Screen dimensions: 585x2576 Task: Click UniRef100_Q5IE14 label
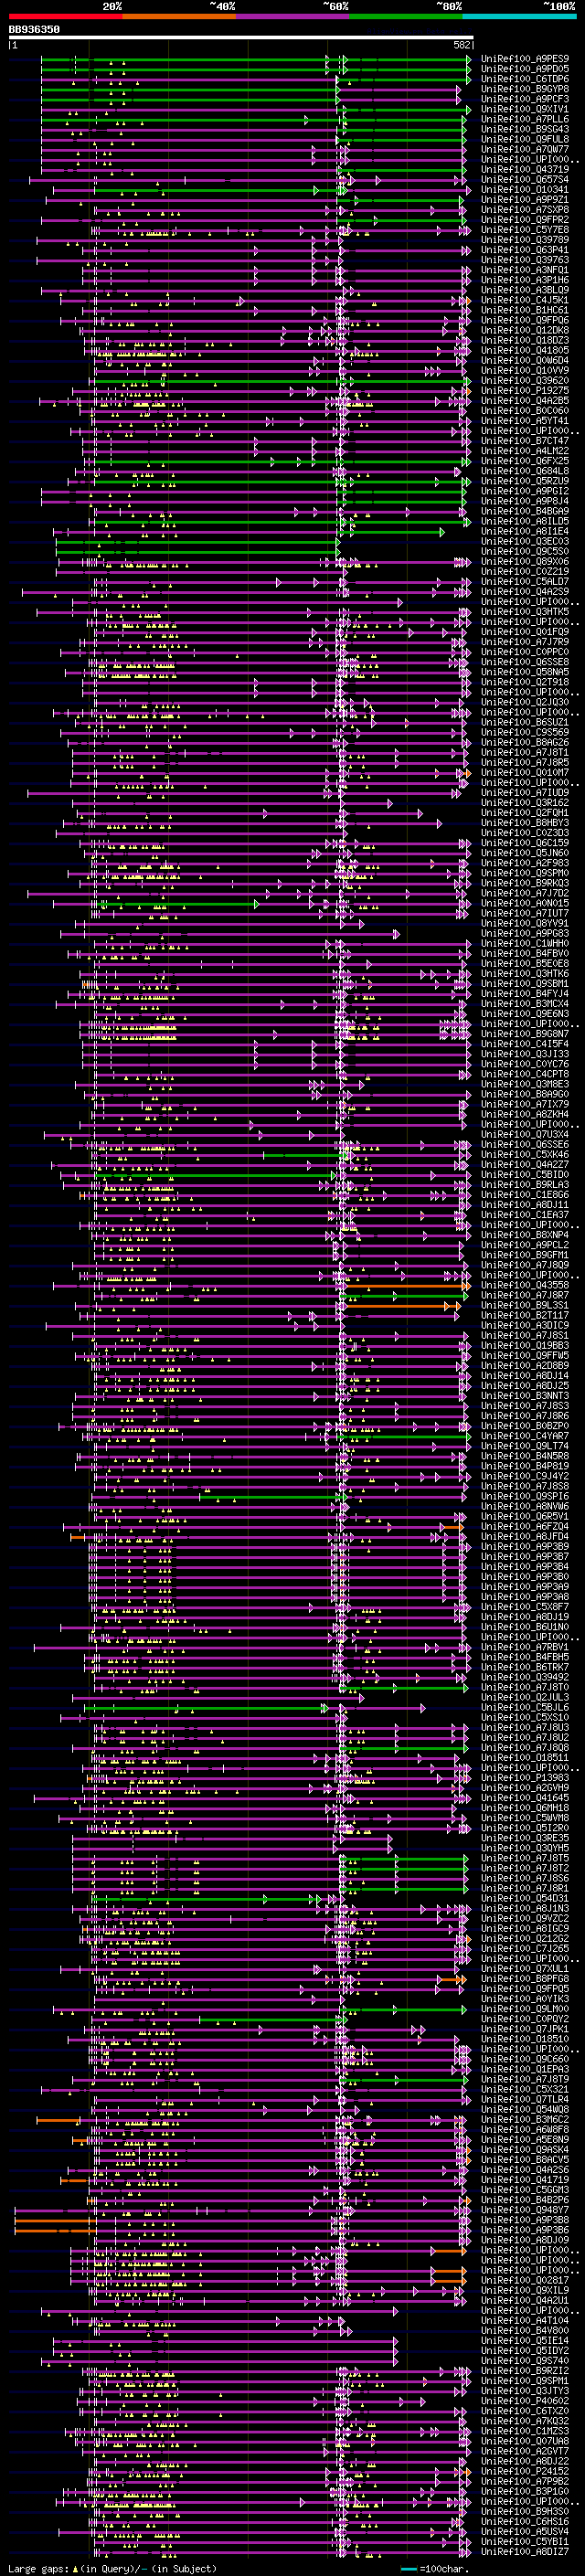(x=525, y=2342)
